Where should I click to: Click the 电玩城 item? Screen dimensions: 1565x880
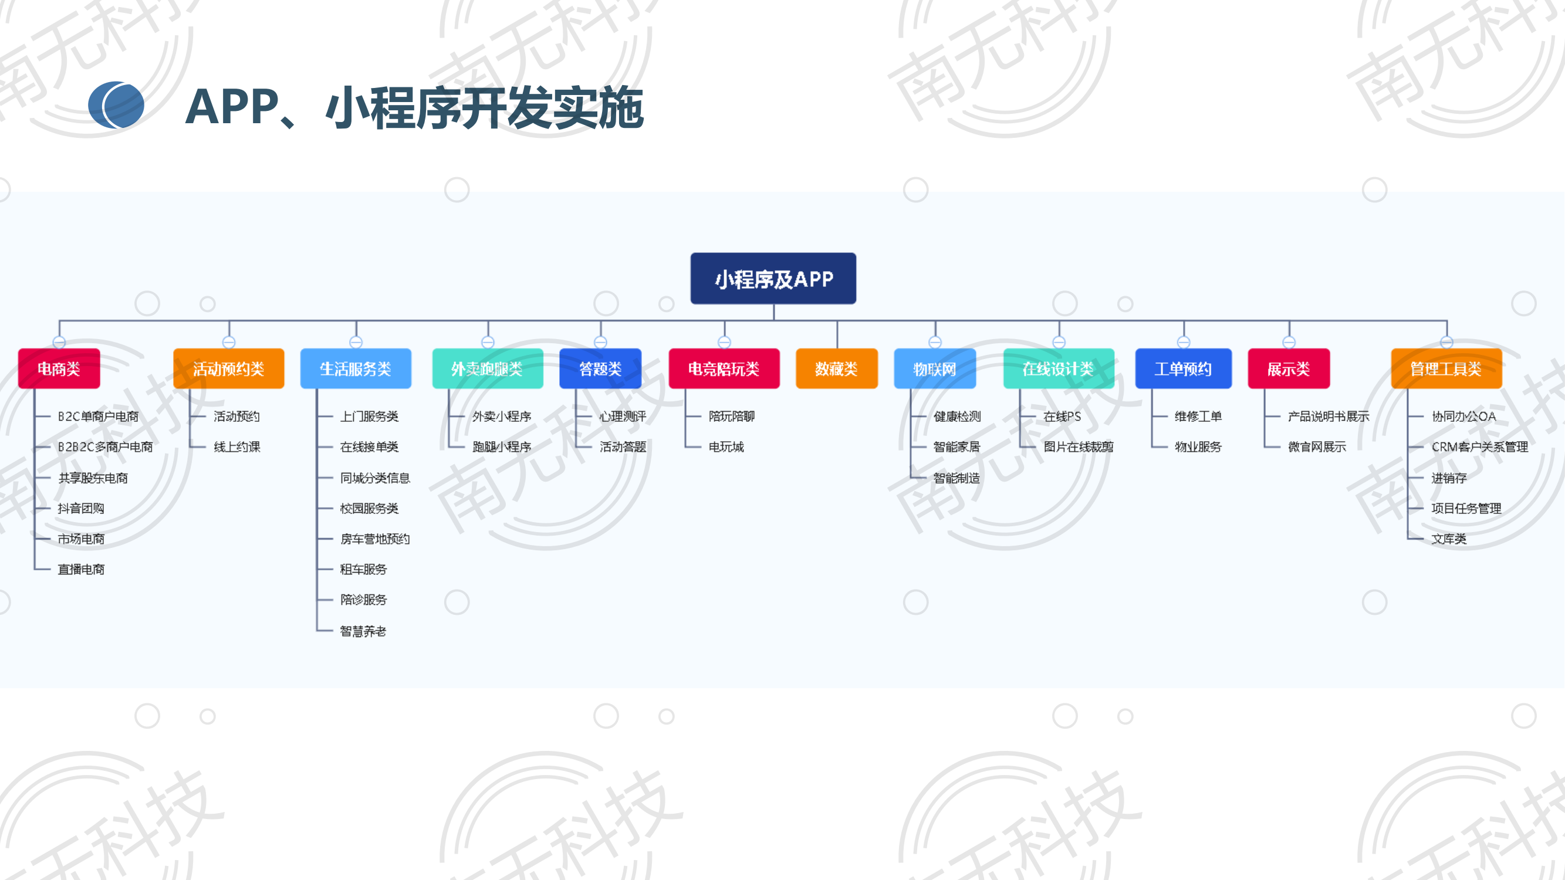(726, 447)
